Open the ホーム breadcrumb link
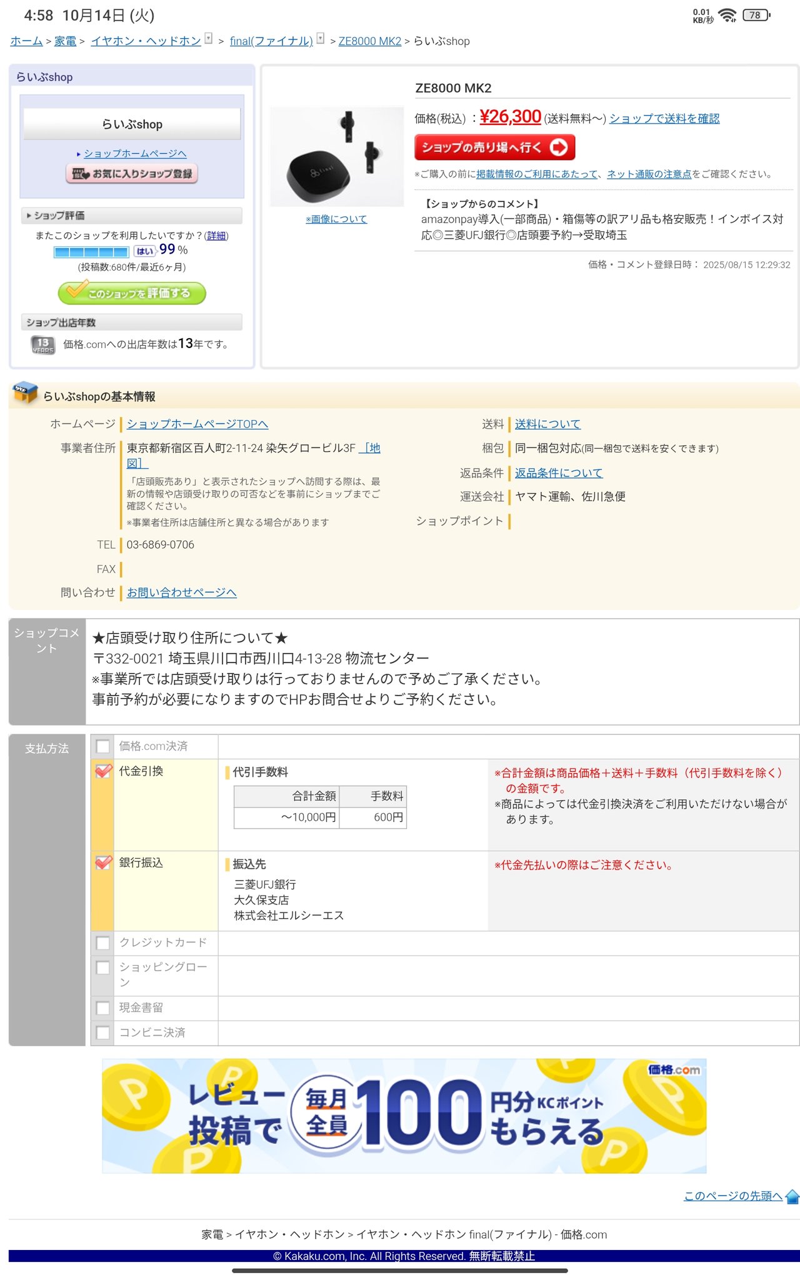This screenshot has width=800, height=1280. 26,41
